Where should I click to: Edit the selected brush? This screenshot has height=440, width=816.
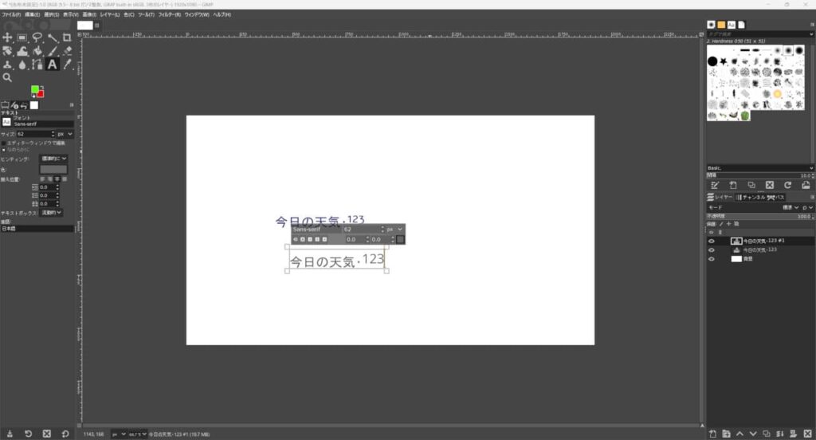point(715,186)
